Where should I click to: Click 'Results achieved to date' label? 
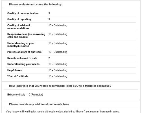(x=22, y=58)
